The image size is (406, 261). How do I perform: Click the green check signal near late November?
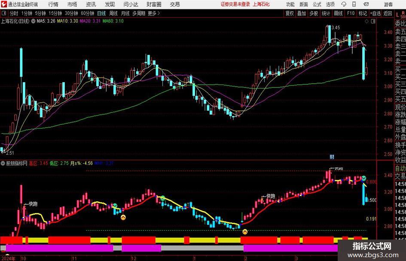coord(115,206)
